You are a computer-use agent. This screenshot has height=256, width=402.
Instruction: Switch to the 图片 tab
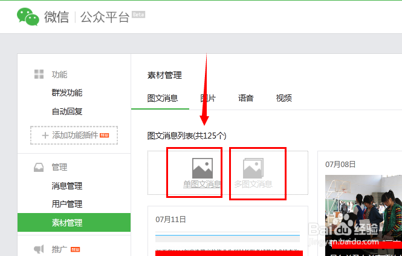point(208,98)
